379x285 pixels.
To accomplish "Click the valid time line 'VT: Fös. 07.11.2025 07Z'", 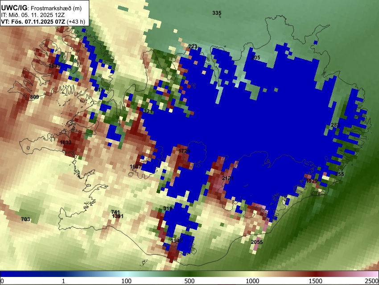I will (33, 21).
